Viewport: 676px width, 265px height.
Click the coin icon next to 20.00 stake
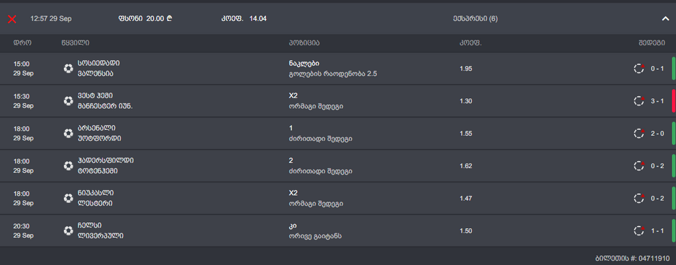pyautogui.click(x=170, y=18)
